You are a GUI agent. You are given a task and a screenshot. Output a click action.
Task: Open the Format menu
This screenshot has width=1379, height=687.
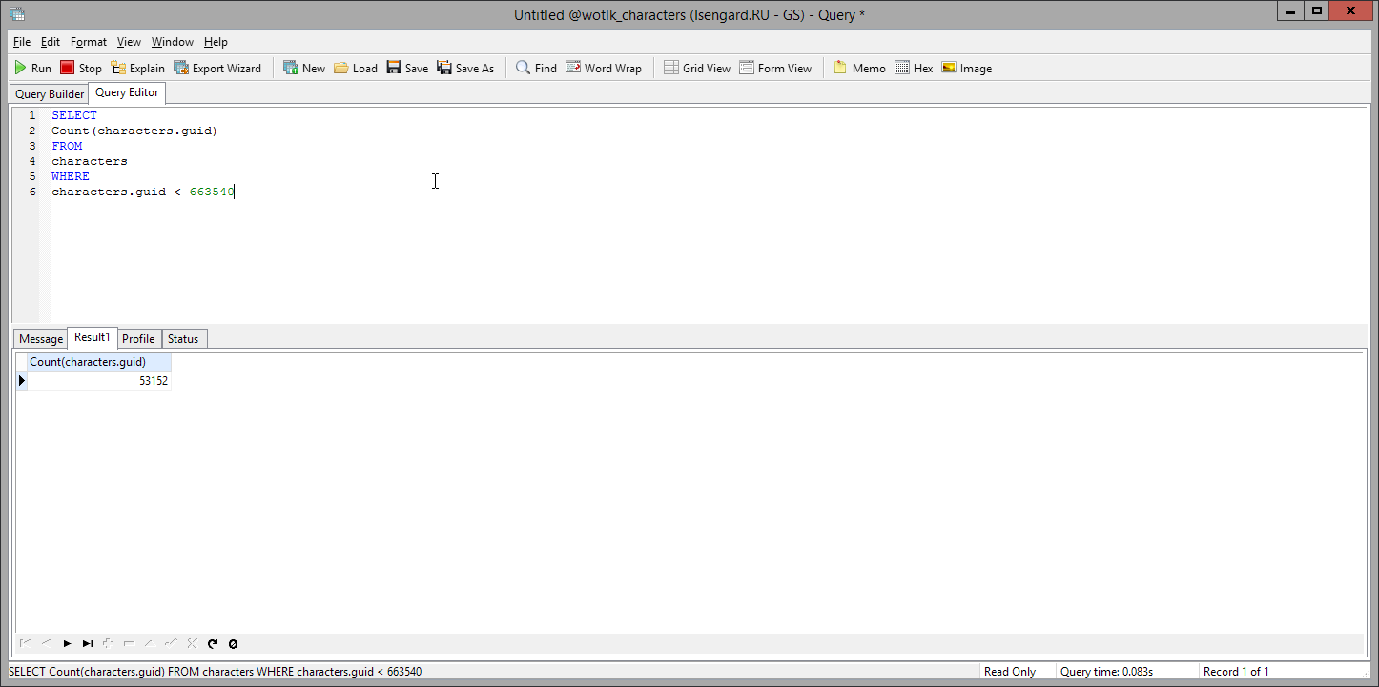[x=89, y=42]
